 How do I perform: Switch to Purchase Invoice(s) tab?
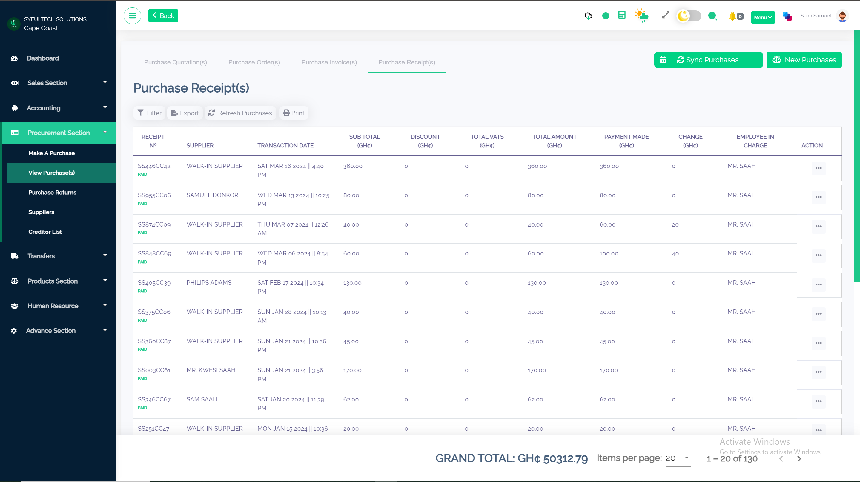click(x=329, y=62)
